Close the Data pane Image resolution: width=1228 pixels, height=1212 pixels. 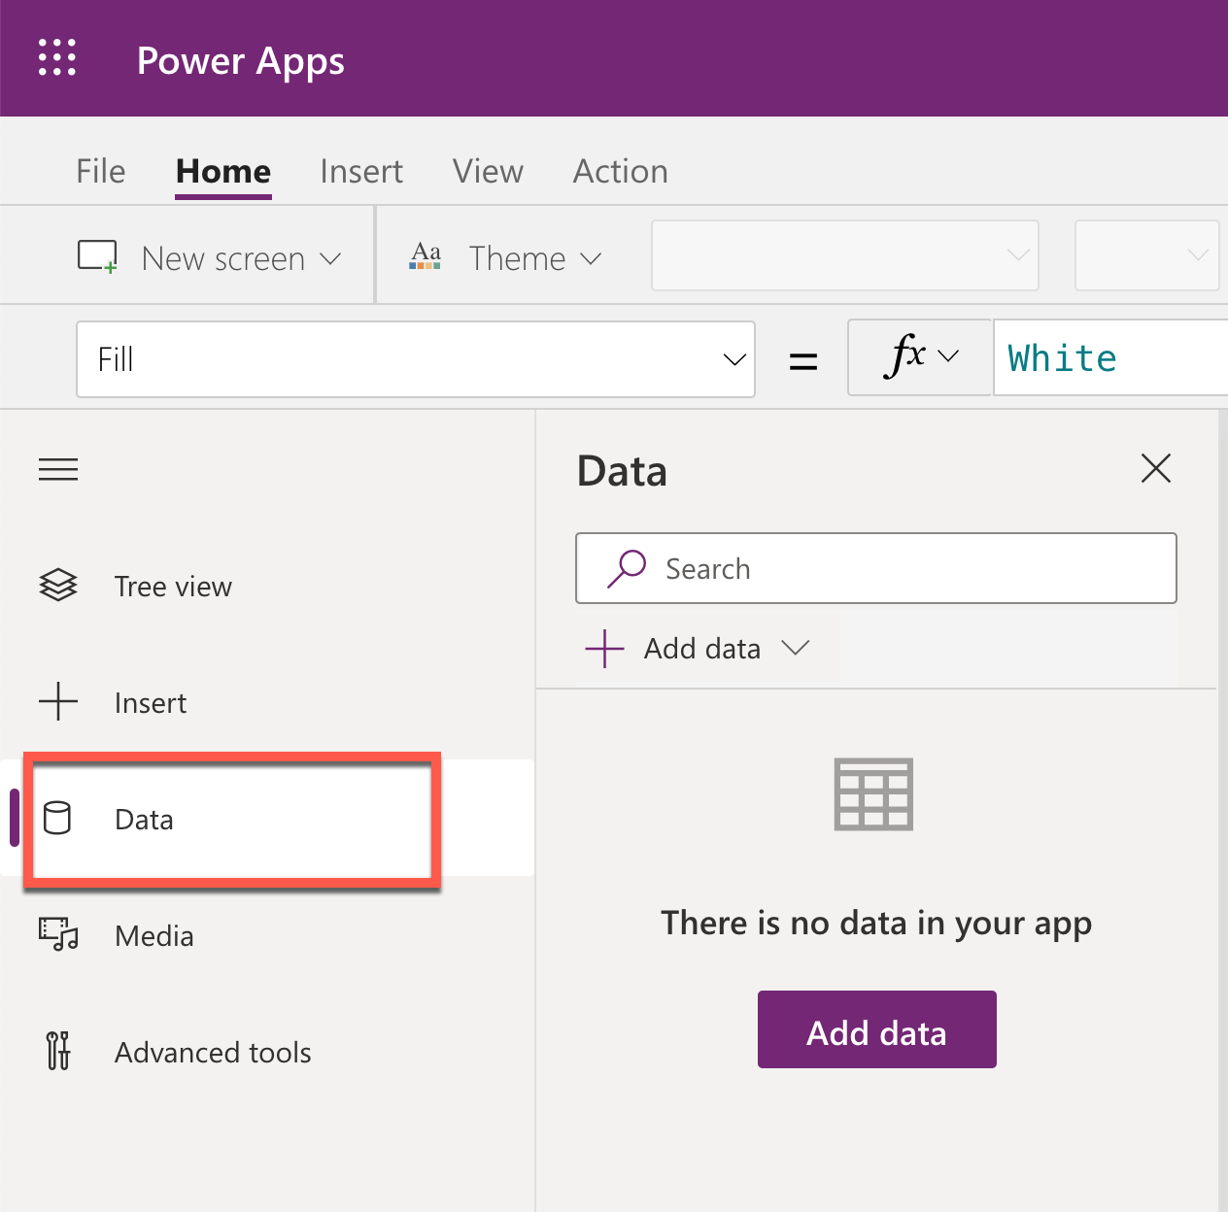click(x=1156, y=468)
